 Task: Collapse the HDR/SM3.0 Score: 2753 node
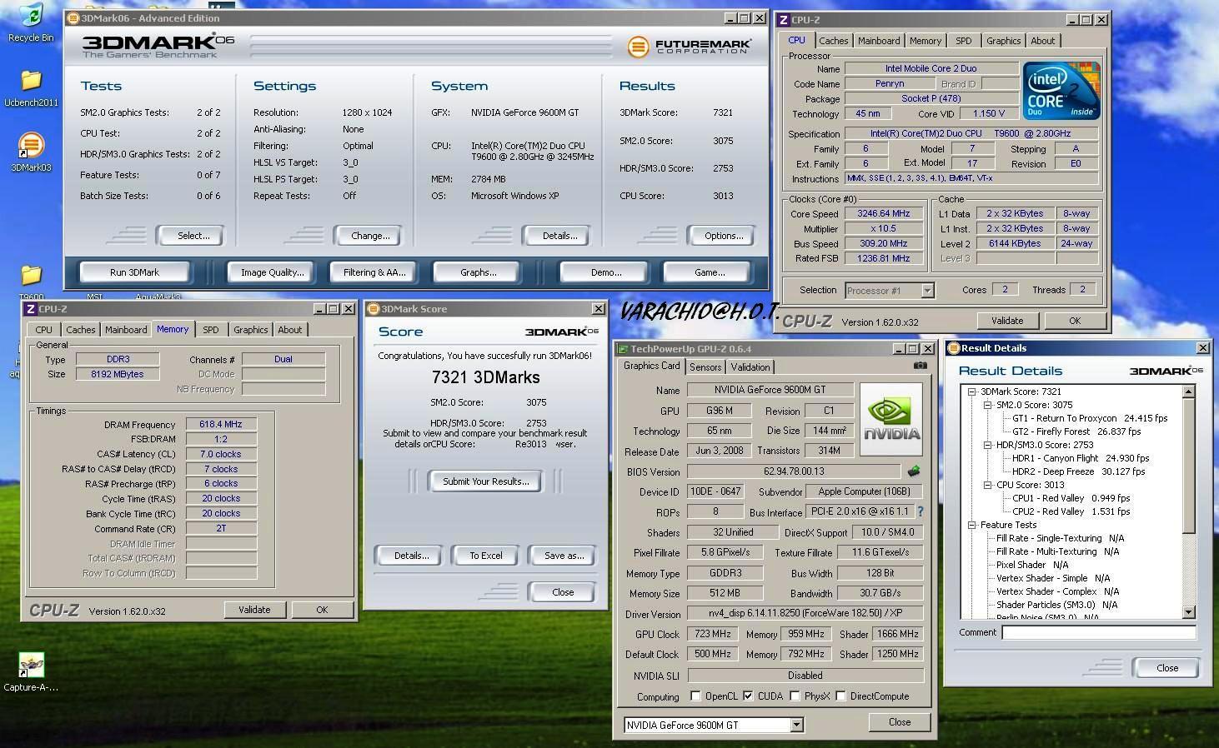coord(988,445)
